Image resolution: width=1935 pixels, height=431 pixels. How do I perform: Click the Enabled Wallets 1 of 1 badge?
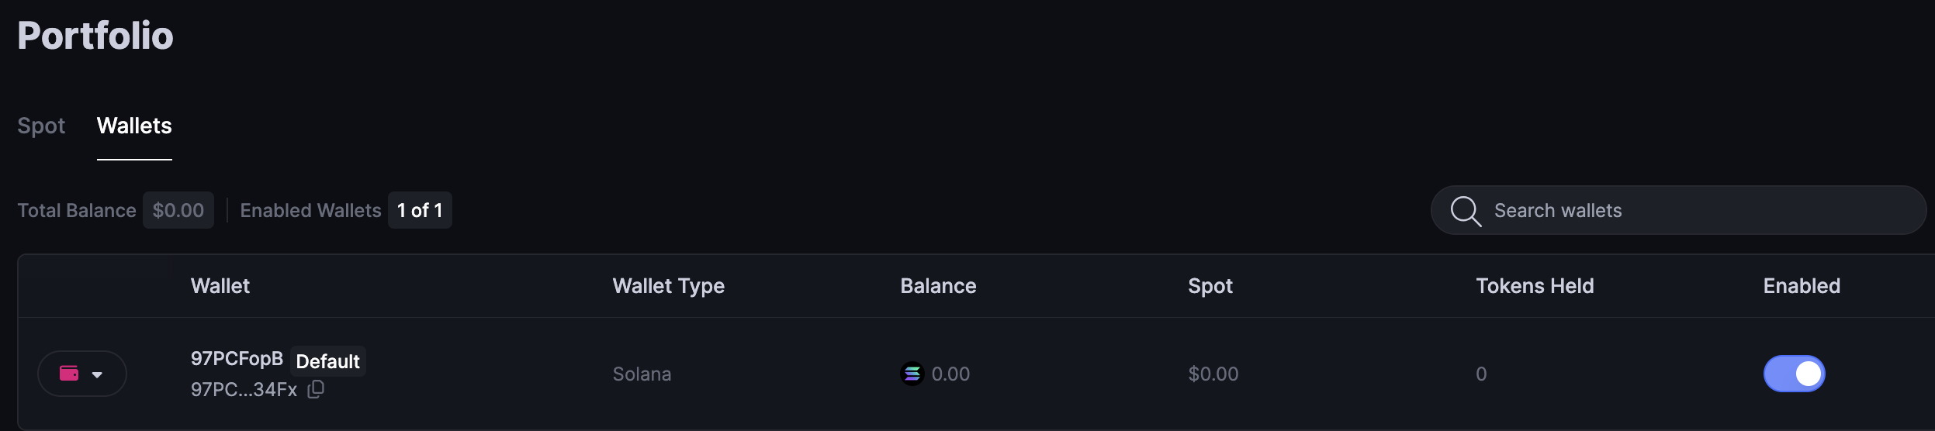(x=420, y=211)
